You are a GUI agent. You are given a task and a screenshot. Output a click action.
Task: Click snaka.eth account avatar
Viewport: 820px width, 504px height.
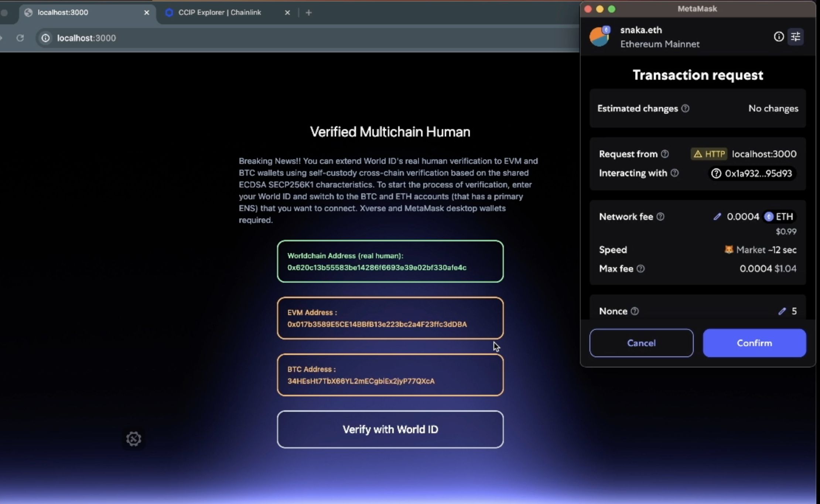tap(600, 36)
